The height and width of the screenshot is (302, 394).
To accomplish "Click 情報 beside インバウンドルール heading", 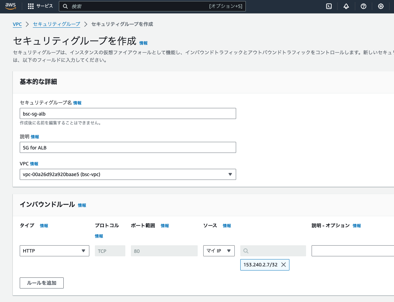I will point(81,205).
